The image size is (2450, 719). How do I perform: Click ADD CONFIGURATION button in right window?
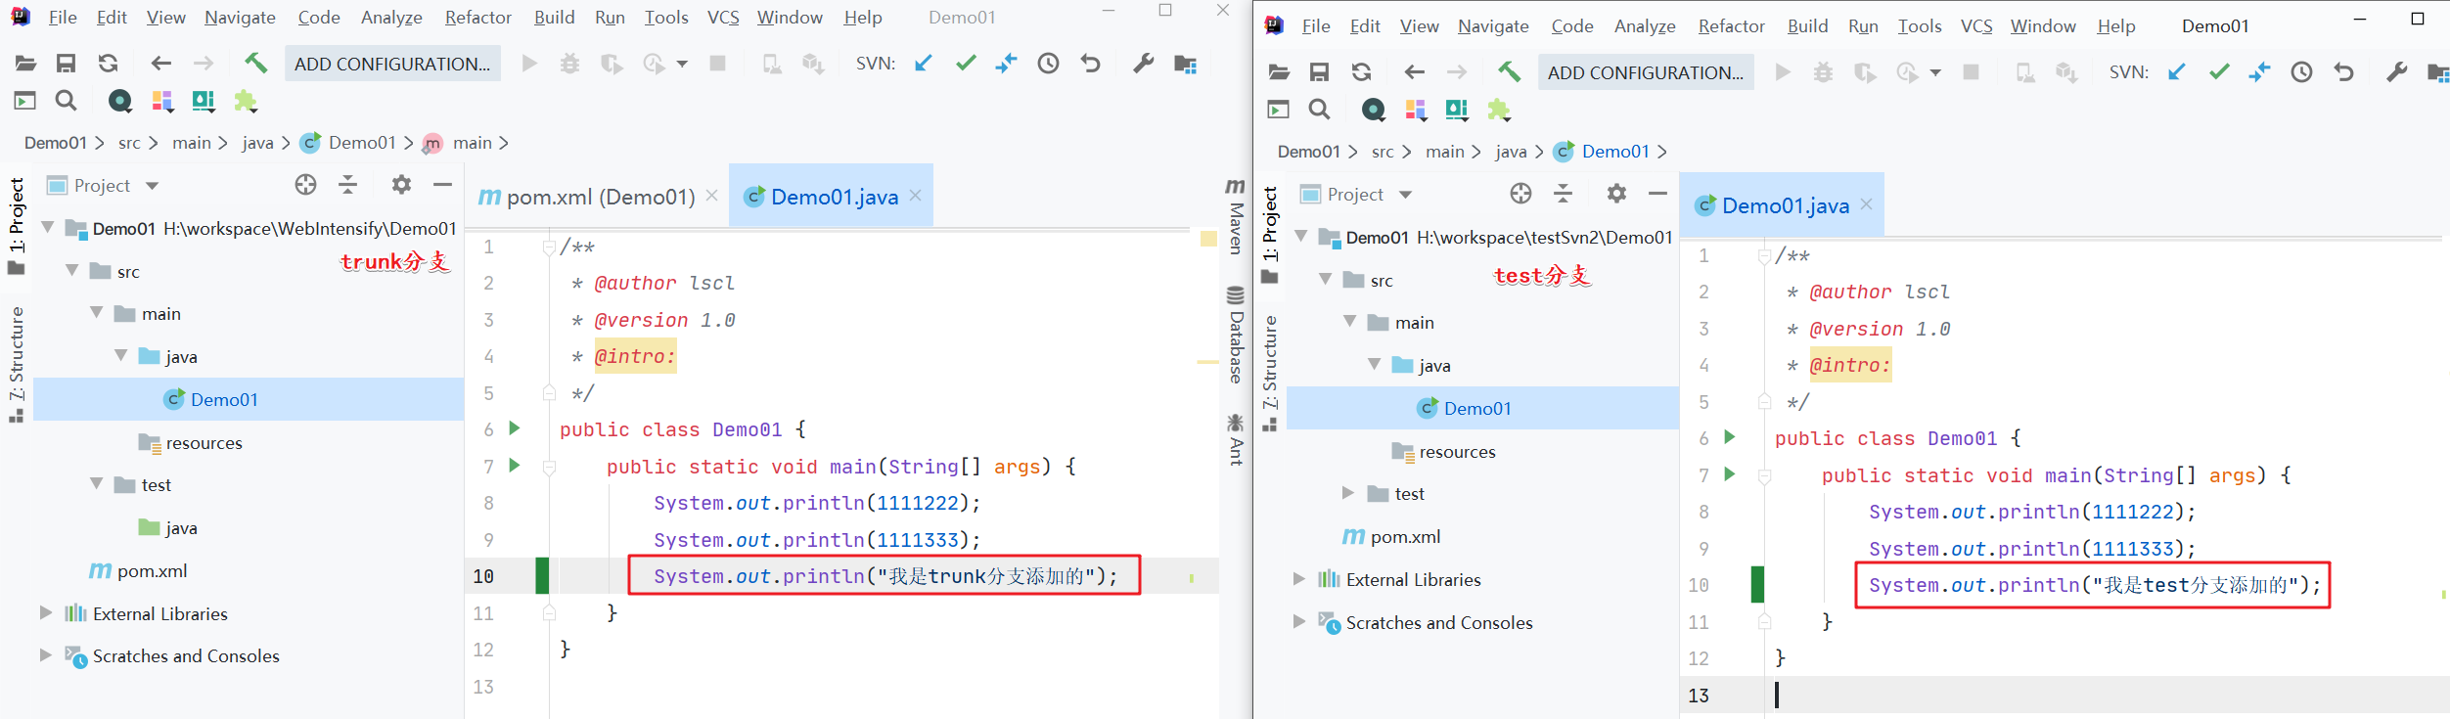[x=1646, y=72]
